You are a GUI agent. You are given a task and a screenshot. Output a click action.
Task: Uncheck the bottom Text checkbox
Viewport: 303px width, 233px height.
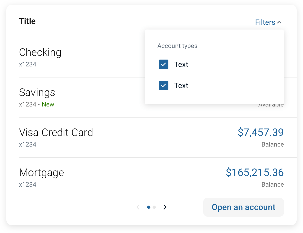click(x=164, y=85)
